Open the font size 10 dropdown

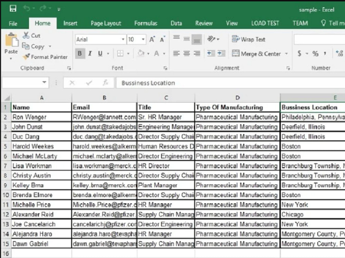143,40
